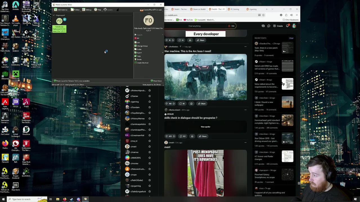Favorite r/Gundam with its star
Image resolution: width=360 pixels, height=202 pixels.
tap(150, 107)
